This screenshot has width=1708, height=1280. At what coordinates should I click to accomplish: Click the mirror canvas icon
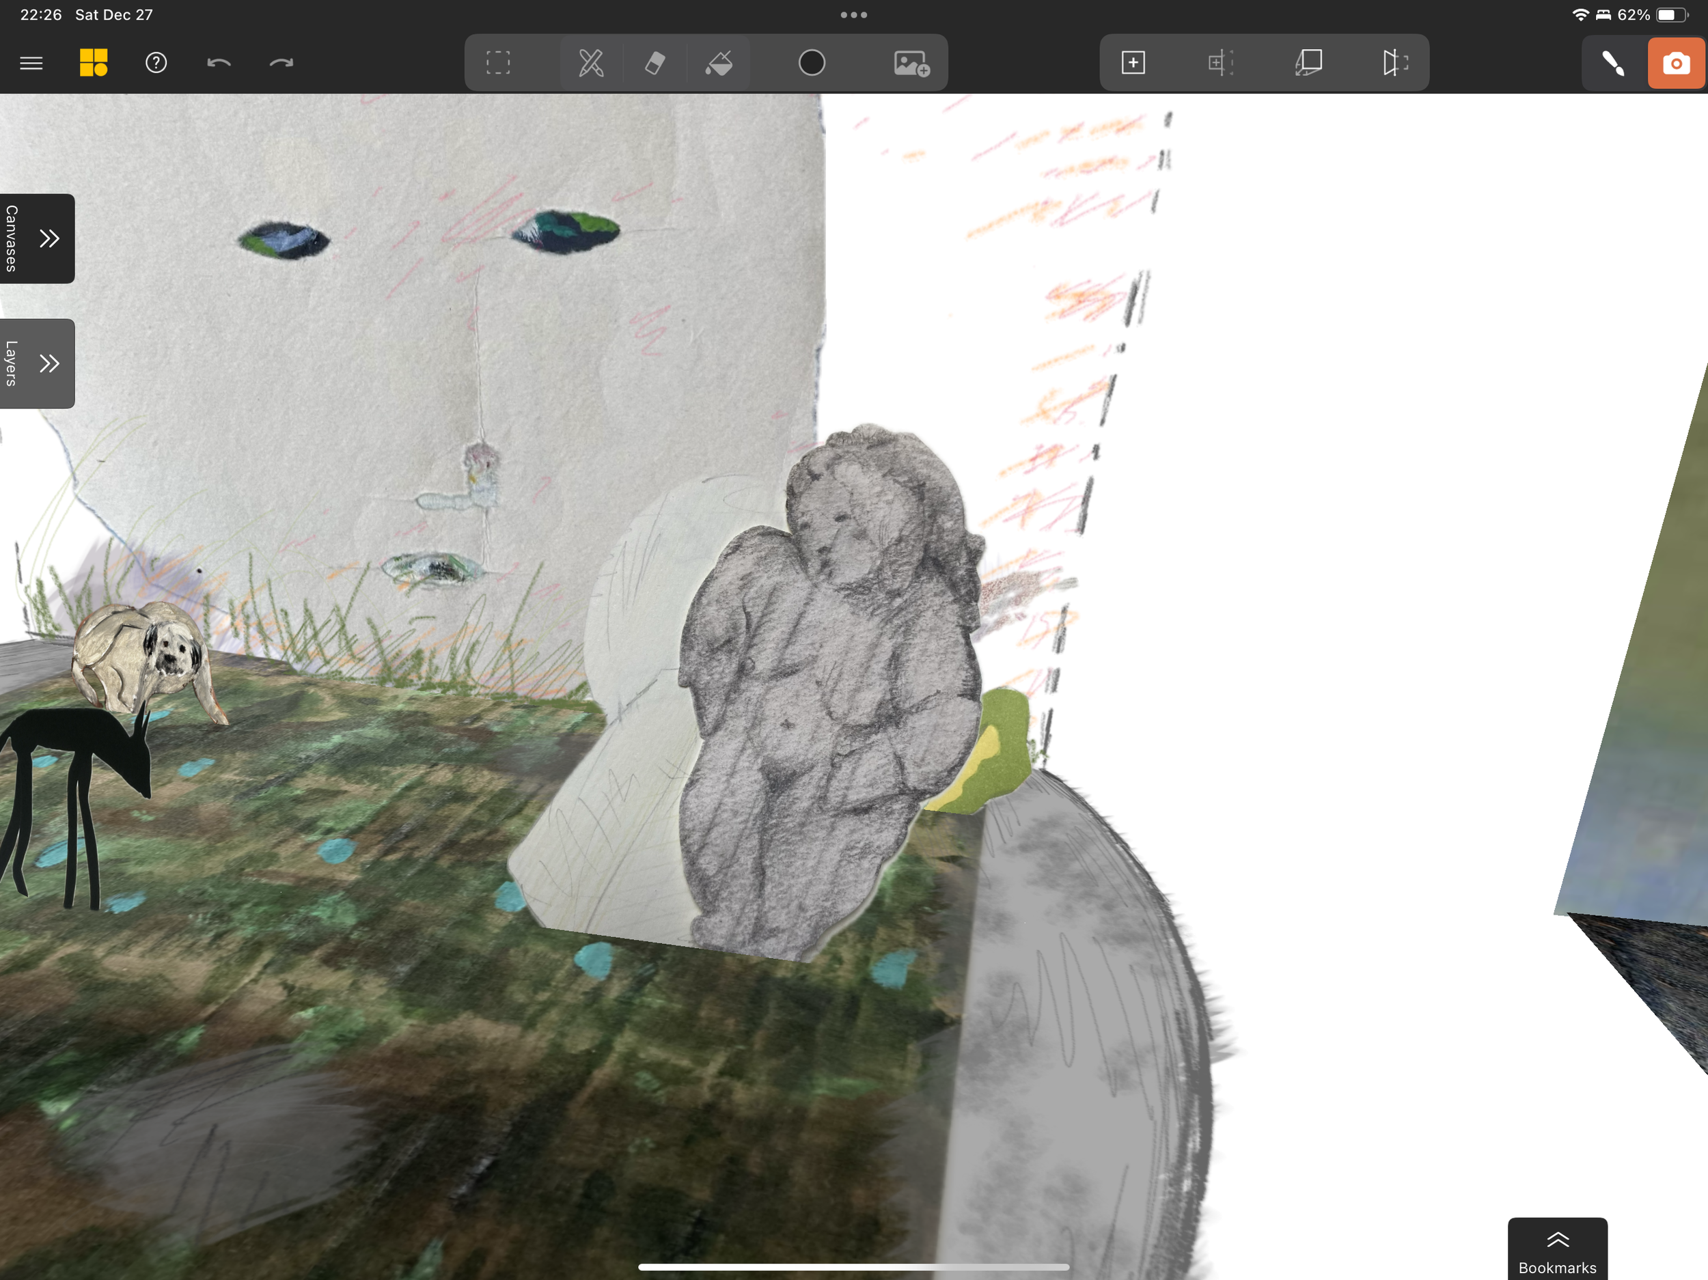pos(1394,63)
